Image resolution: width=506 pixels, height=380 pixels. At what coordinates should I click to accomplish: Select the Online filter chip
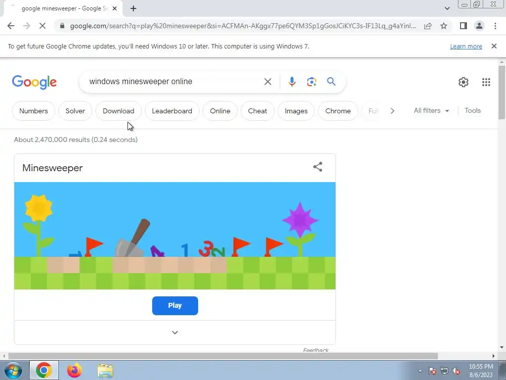[x=220, y=111]
